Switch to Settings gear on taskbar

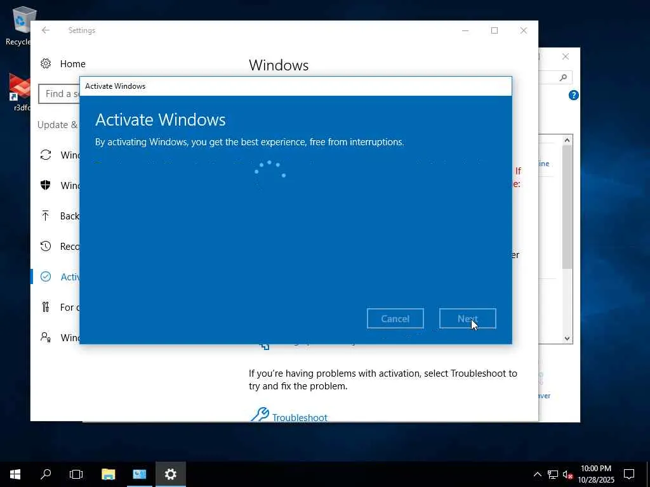pyautogui.click(x=170, y=474)
